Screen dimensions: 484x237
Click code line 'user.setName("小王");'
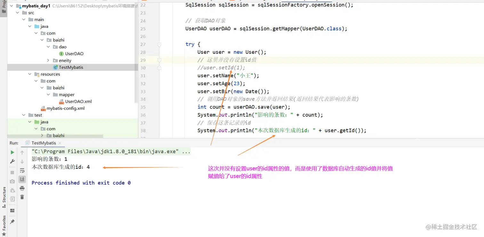pos(228,76)
